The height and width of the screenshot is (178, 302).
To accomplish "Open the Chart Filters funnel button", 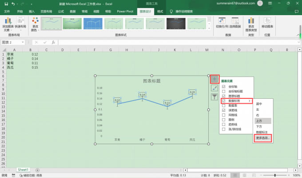I will tap(215, 96).
